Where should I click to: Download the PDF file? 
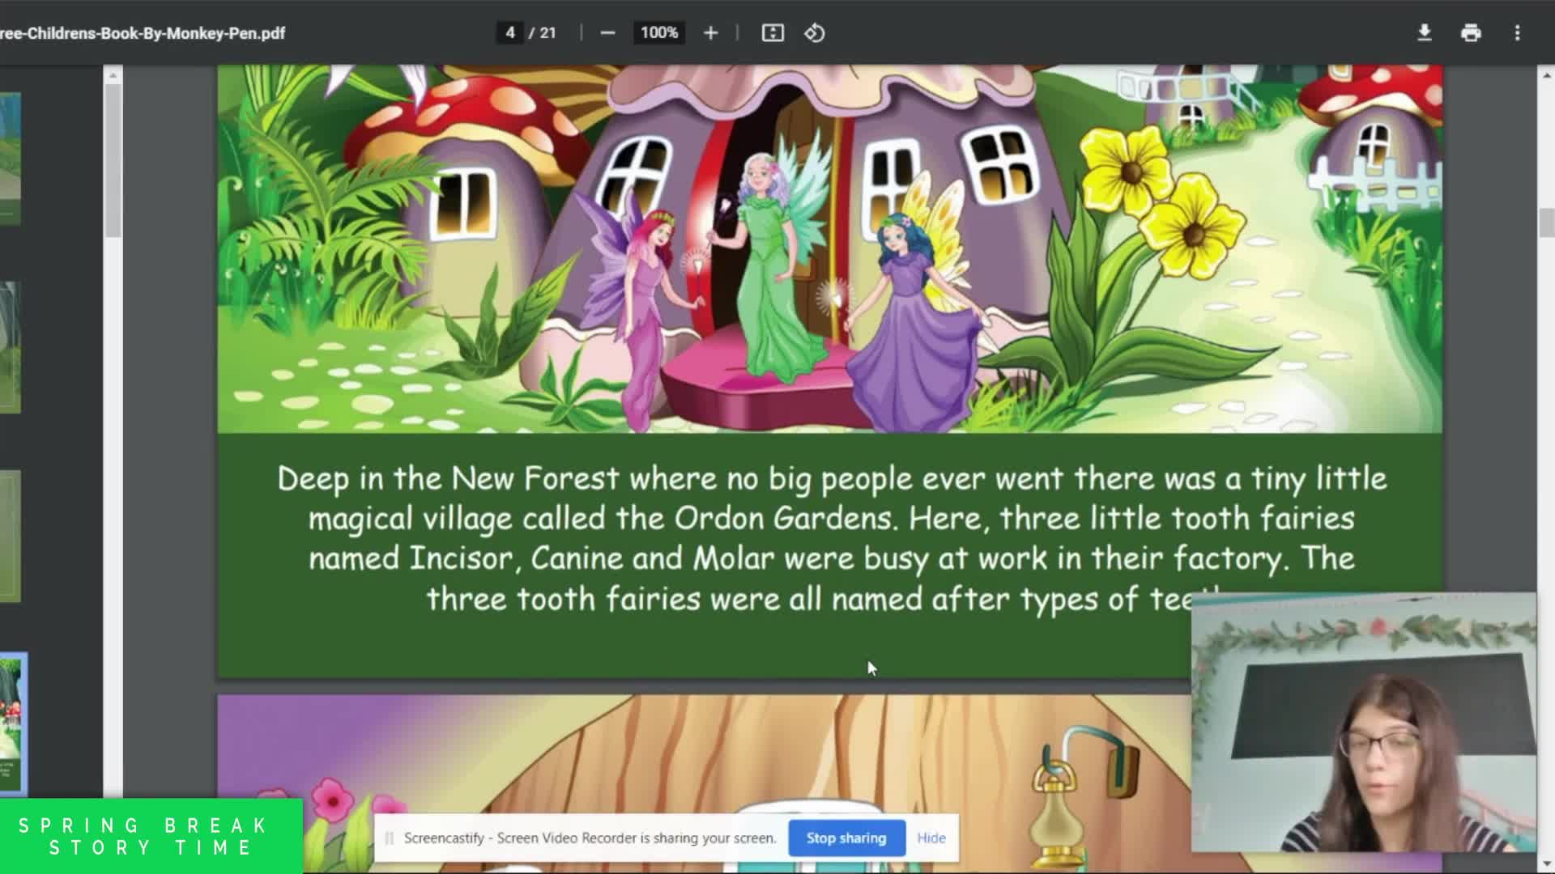point(1425,33)
